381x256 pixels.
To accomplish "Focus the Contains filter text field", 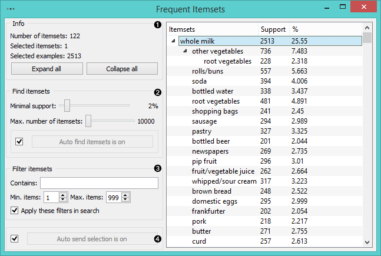I will coord(99,183).
